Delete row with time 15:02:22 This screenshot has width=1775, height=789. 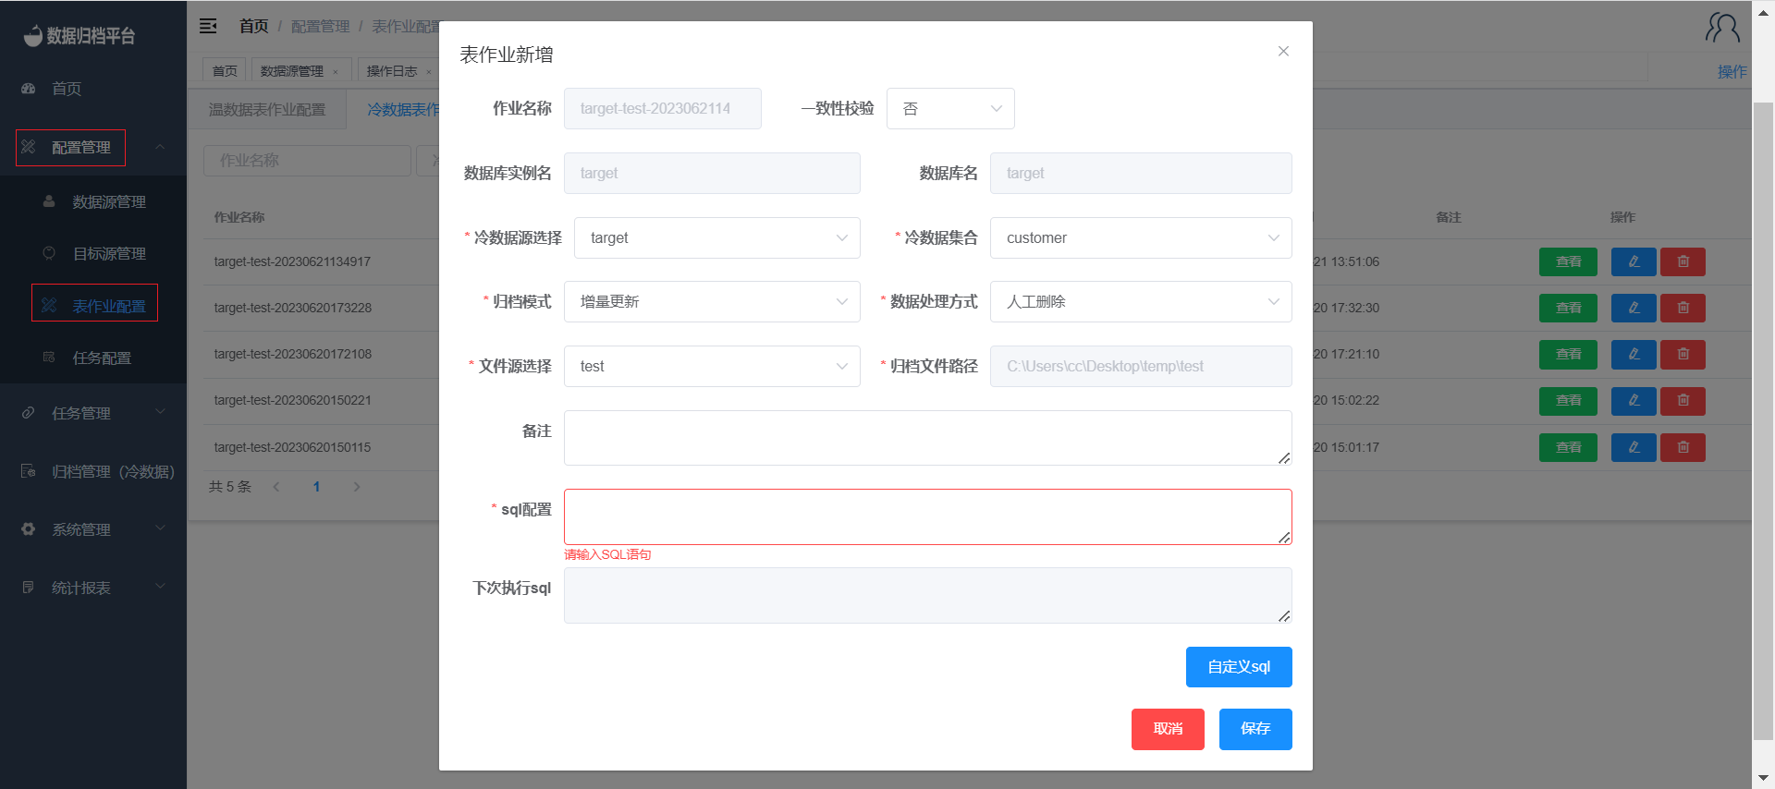[1683, 400]
